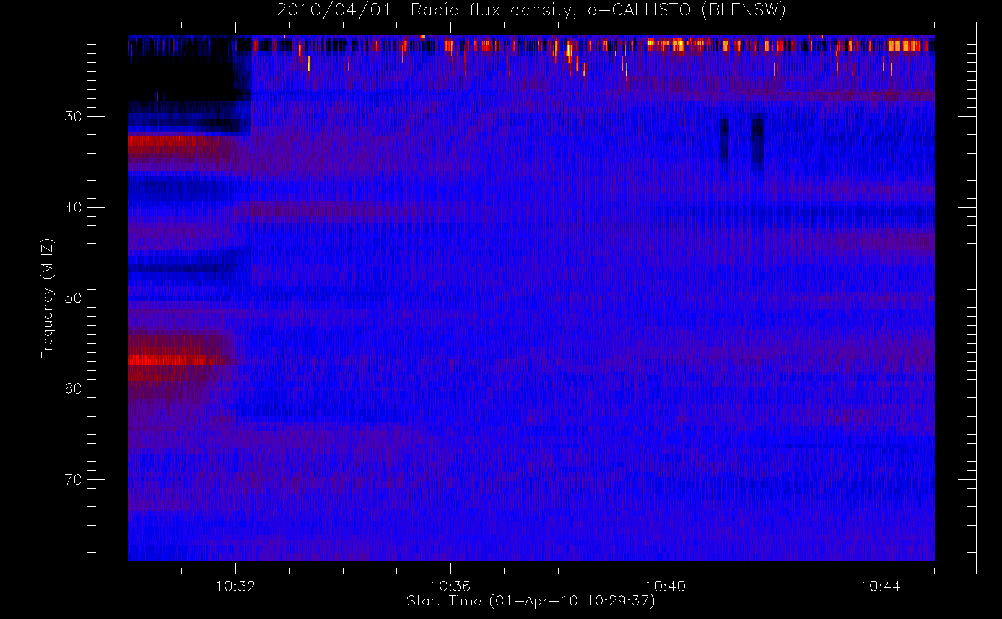Click the 70 frequency tick label
1002x619 pixels.
click(73, 480)
